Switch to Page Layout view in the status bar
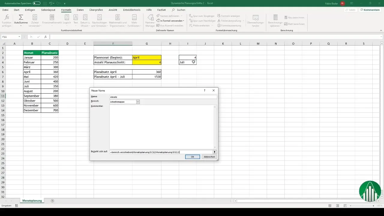The height and width of the screenshot is (216, 384). pyautogui.click(x=337, y=205)
